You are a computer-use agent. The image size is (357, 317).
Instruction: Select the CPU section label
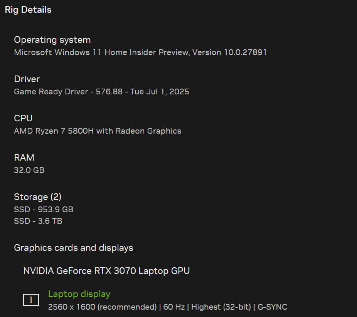point(23,118)
